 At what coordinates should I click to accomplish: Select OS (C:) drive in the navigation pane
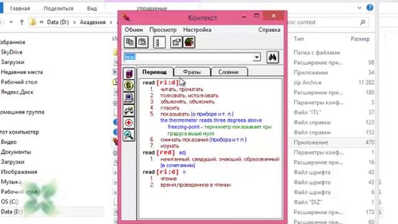click(9, 202)
